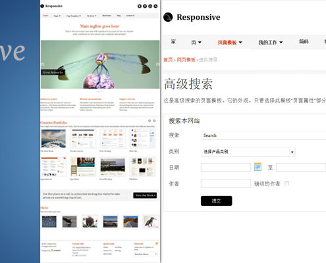Image resolution: width=326 pixels, height=263 pixels.
Task: Click the black 提交 submit button
Action: point(216,201)
